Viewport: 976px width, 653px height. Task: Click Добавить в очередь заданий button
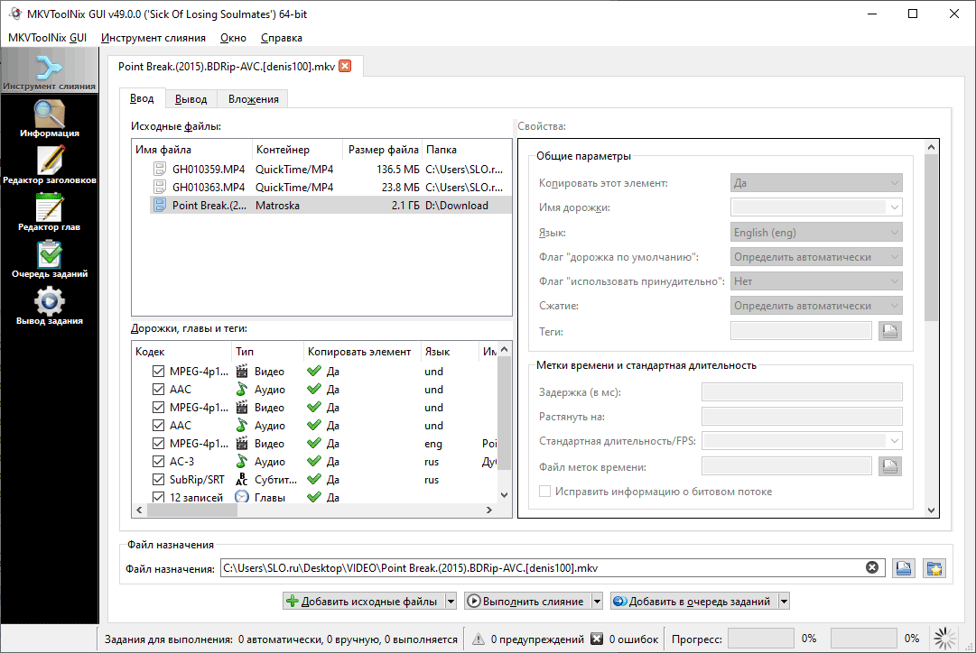[x=694, y=601]
